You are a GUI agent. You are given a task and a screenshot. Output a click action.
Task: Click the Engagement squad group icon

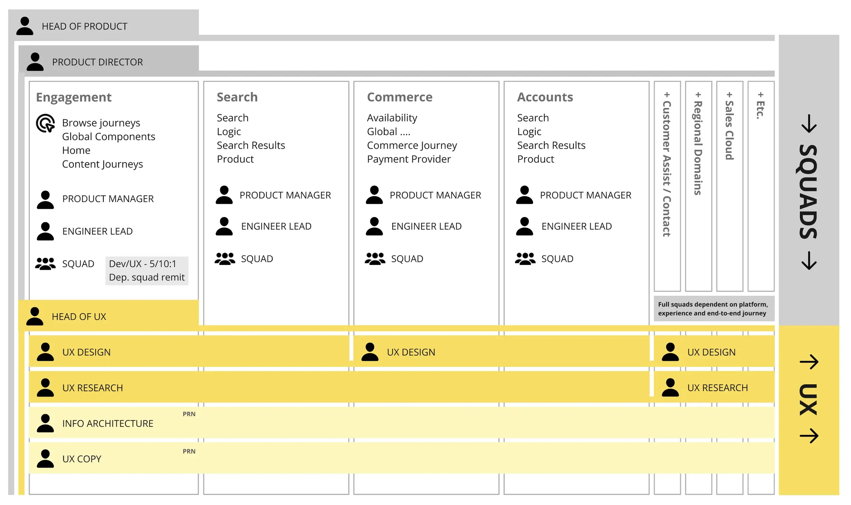(x=45, y=264)
